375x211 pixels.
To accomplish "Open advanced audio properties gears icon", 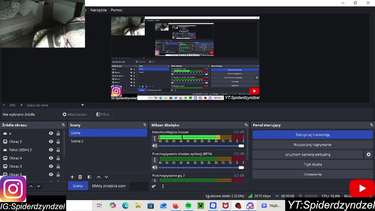I will pos(154,186).
